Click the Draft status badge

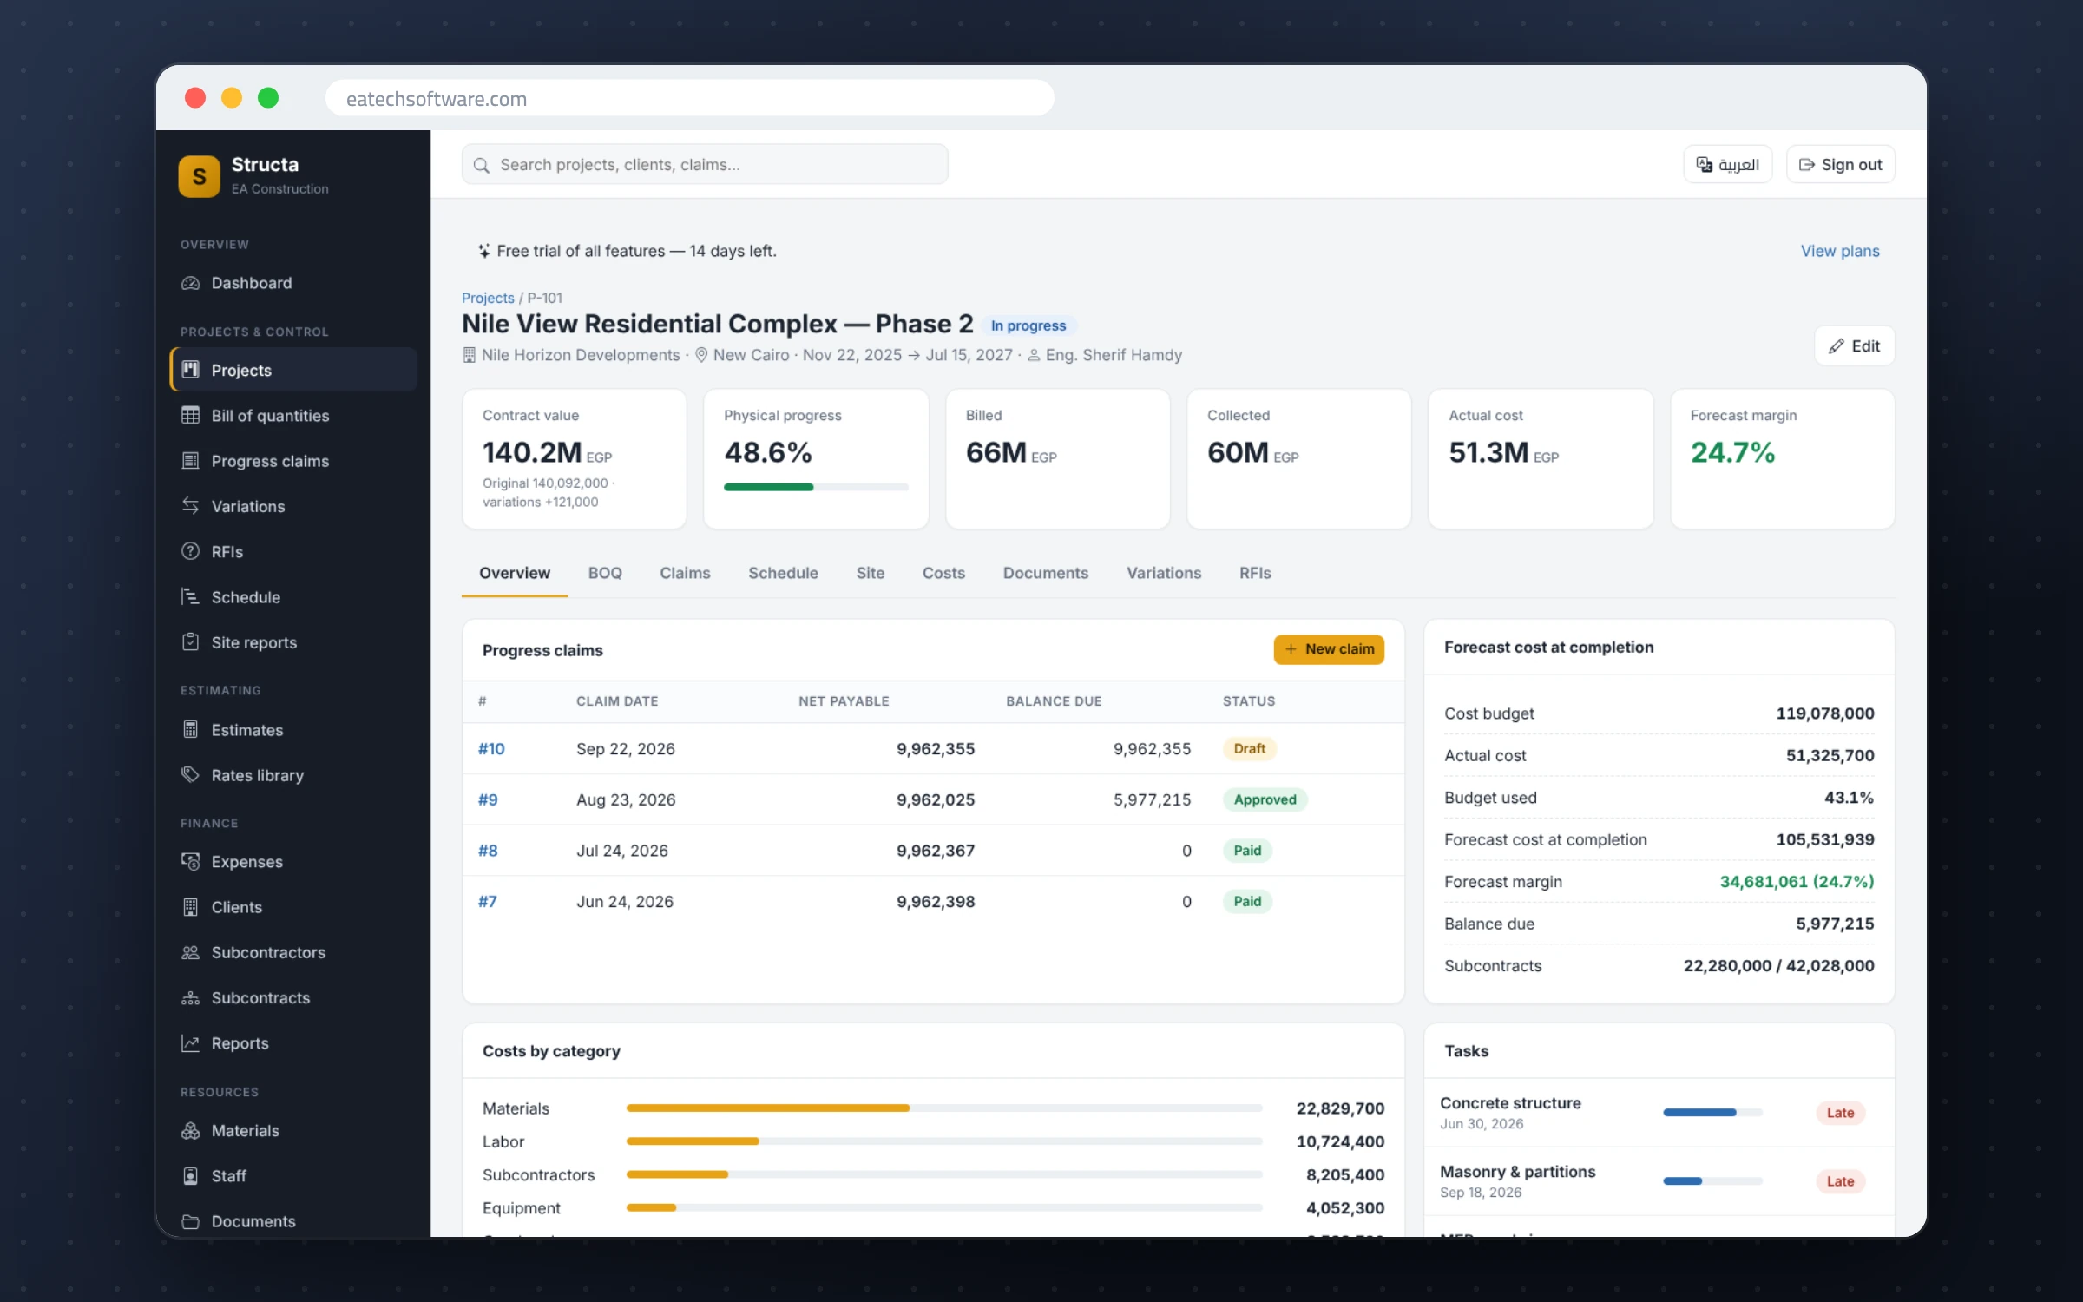[x=1249, y=748]
